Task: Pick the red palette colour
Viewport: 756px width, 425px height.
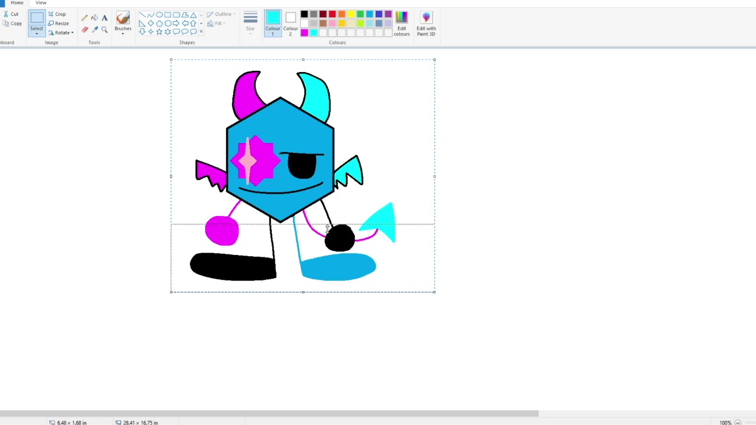Action: coord(333,14)
